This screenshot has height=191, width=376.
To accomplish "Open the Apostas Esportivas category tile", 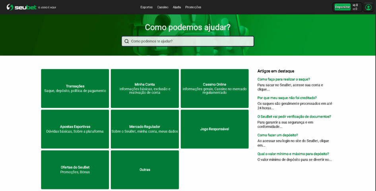I will tap(75, 129).
